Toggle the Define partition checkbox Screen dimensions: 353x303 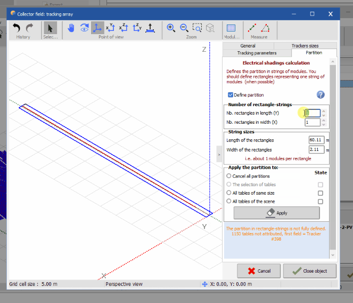coord(231,95)
